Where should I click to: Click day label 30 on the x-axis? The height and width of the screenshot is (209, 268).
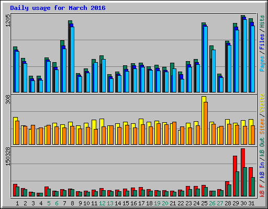243,203
